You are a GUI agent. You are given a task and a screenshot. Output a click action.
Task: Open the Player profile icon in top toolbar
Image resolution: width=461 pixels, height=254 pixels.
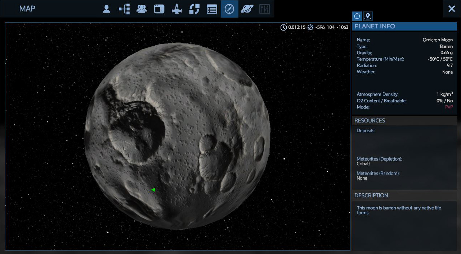[x=106, y=9]
